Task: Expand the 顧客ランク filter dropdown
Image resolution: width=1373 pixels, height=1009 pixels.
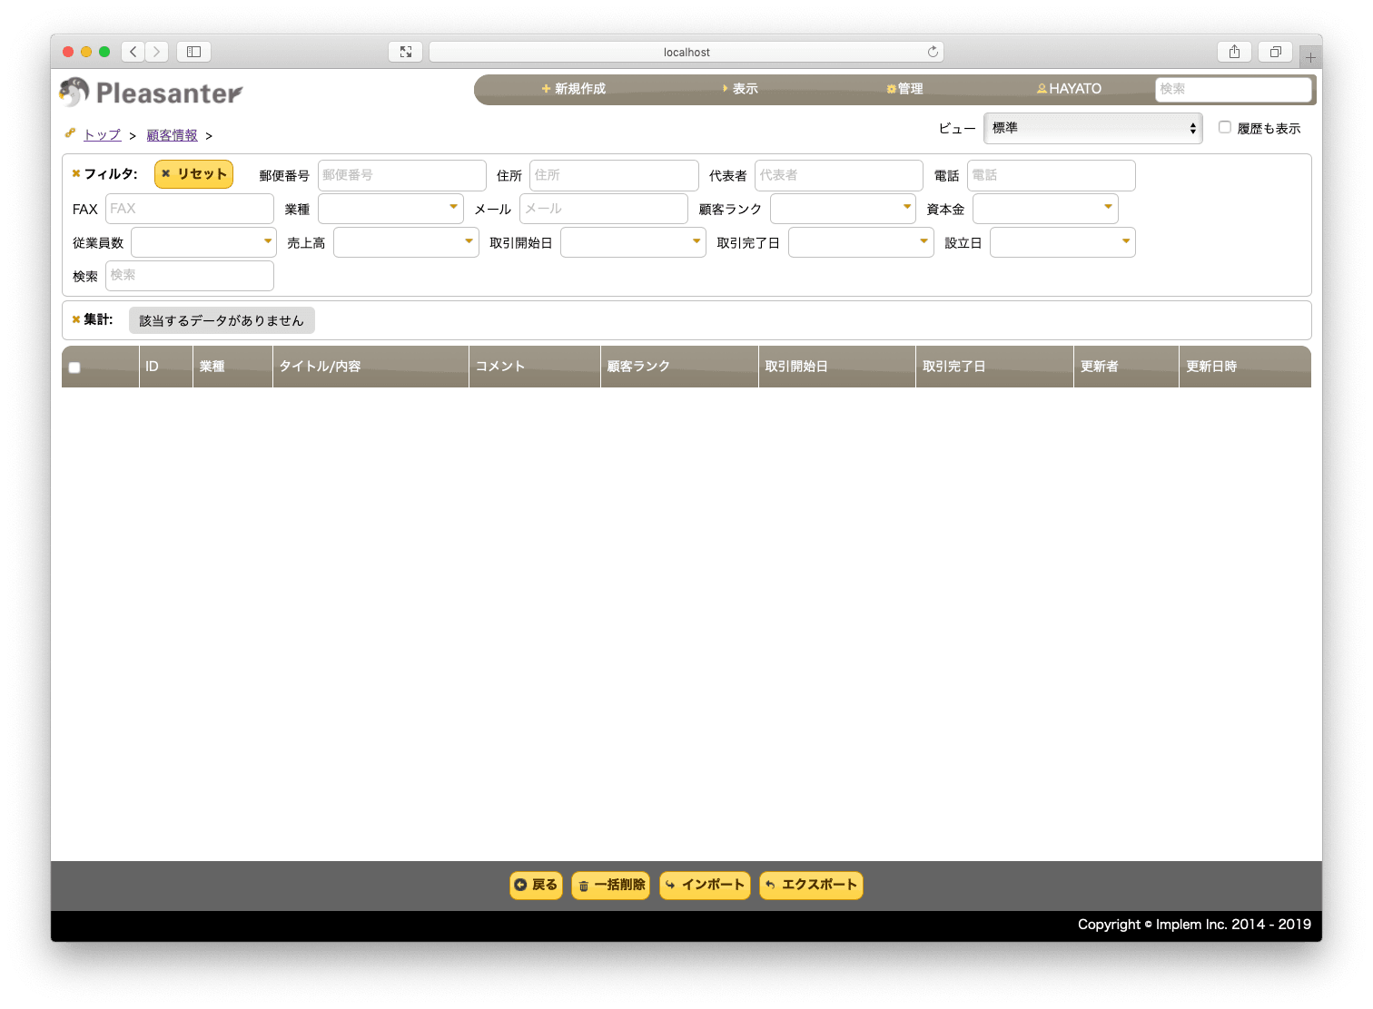Action: (843, 209)
